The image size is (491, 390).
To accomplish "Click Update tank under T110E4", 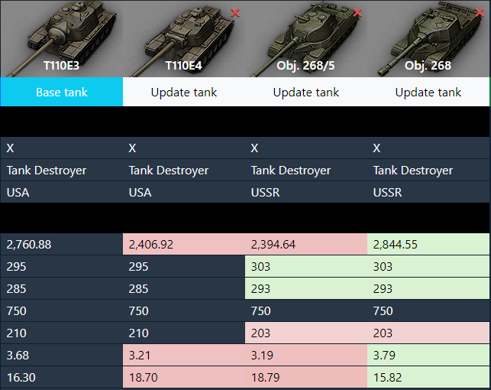I will click(x=184, y=92).
